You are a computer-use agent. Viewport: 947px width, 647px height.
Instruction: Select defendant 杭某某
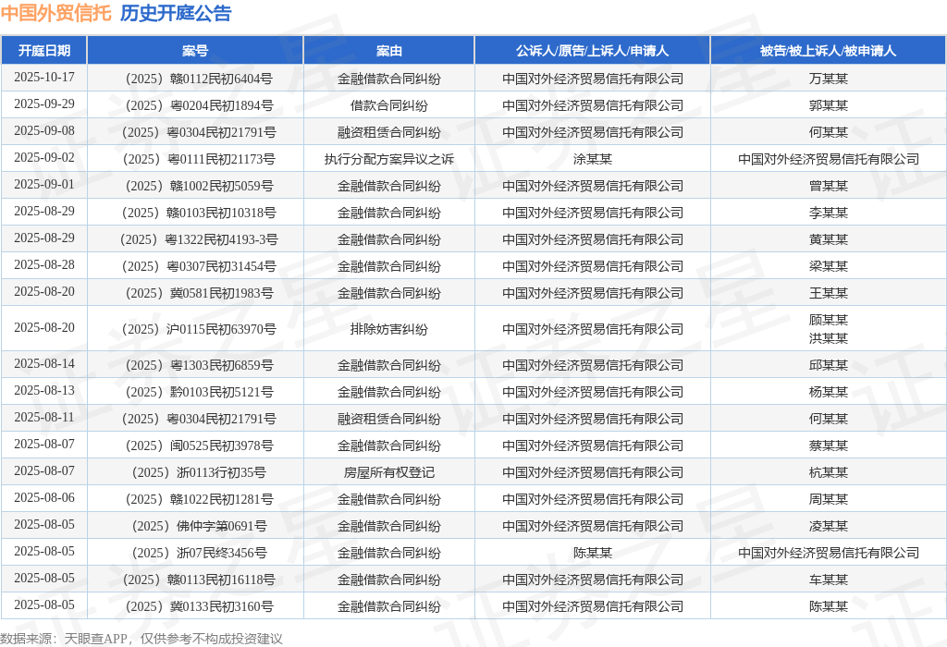[829, 472]
